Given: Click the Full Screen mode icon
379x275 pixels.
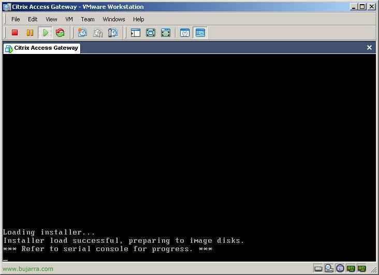Looking at the screenshot, I should point(151,33).
